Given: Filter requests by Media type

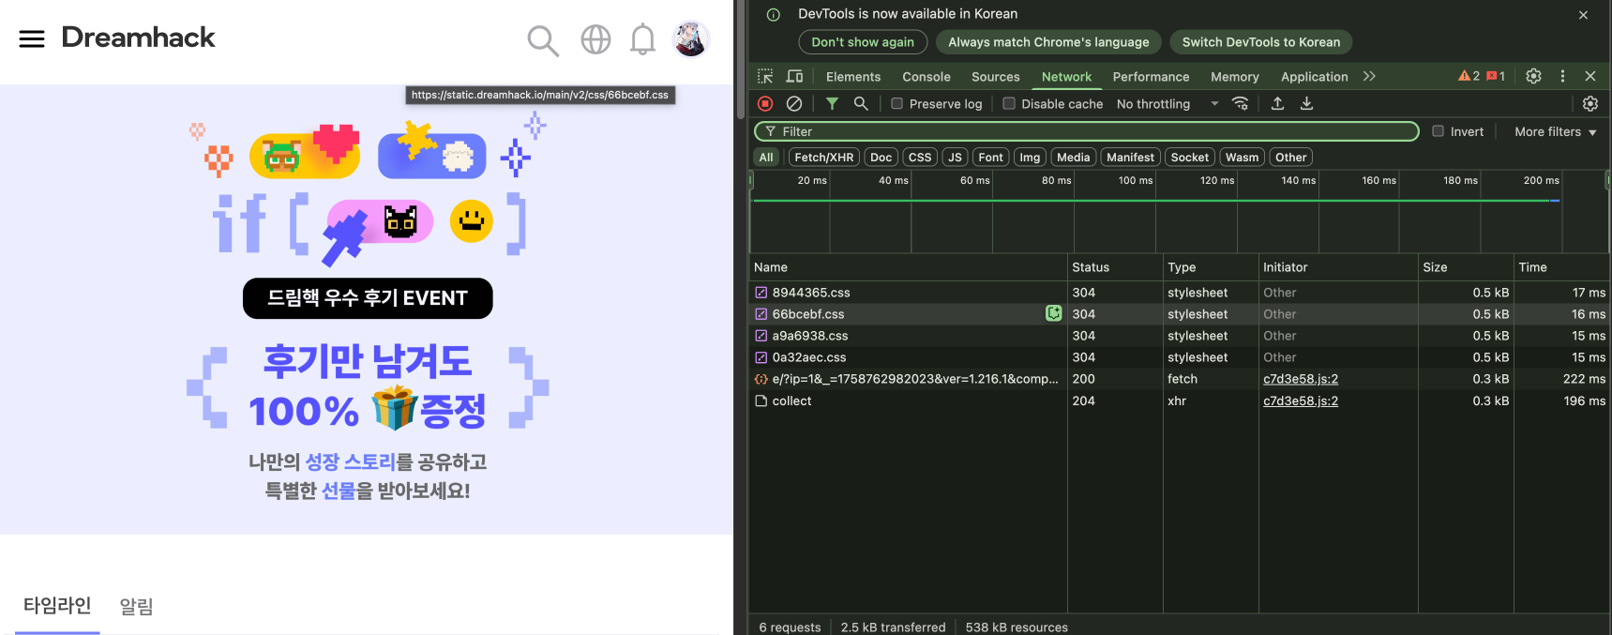Looking at the screenshot, I should 1073,158.
